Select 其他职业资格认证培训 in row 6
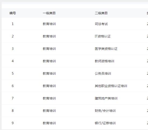 111,86
